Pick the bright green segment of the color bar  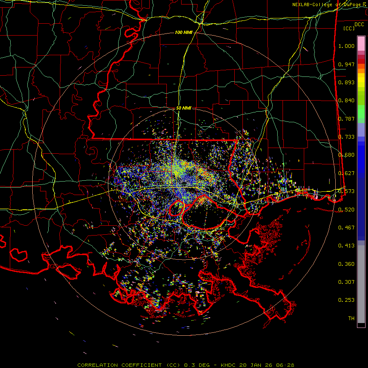[x=361, y=112]
